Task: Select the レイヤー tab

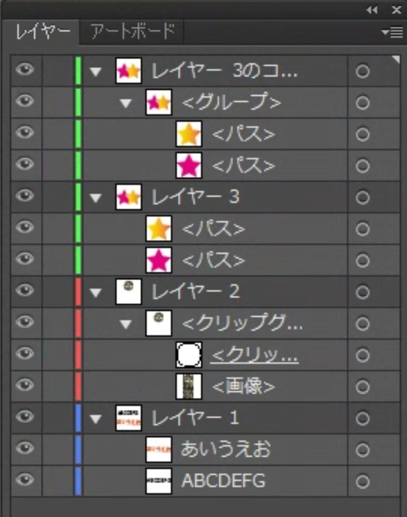Action: click(42, 32)
